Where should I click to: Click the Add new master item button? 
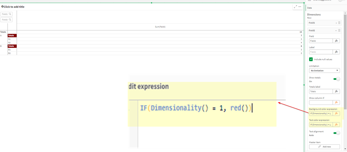(x=324, y=147)
